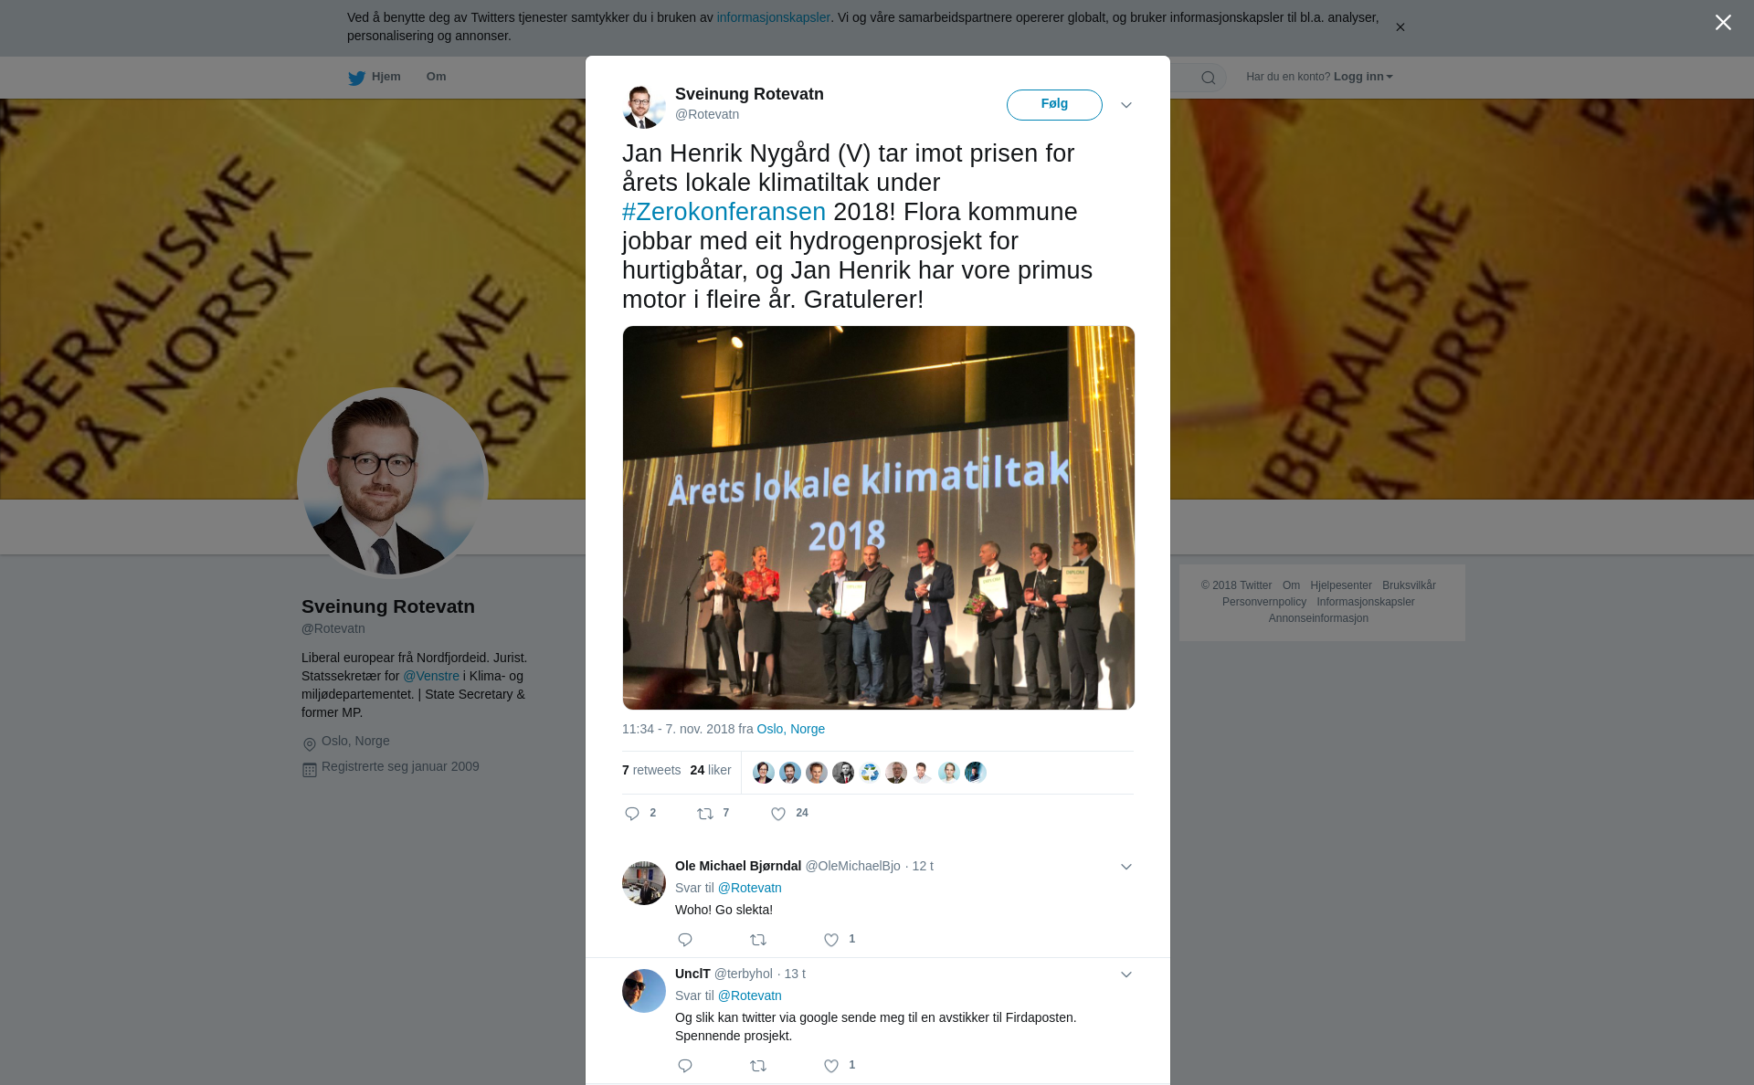Screen dimensions: 1754x1085
Task: Click the search magnifier icon
Action: (1209, 78)
